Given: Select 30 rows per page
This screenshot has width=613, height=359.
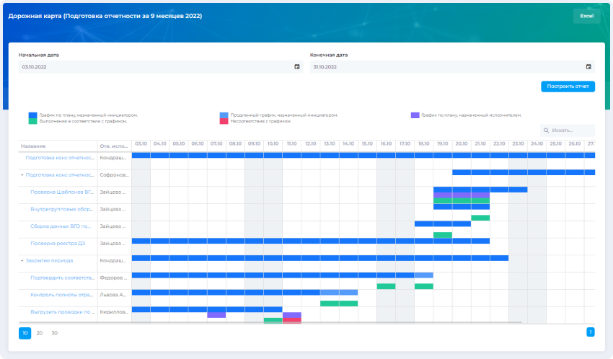Looking at the screenshot, I should 54,332.
